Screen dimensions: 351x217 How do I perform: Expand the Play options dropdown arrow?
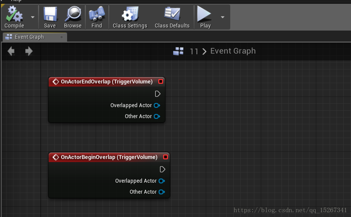[223, 17]
